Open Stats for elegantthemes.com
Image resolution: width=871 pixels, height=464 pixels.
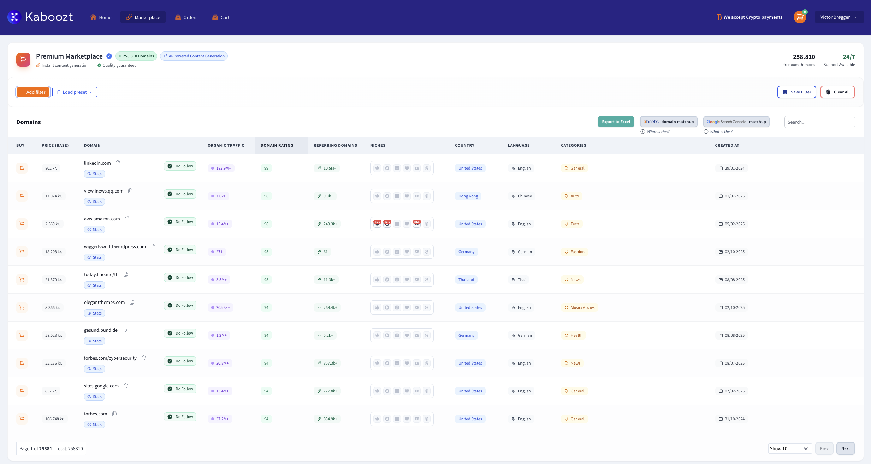coord(94,313)
